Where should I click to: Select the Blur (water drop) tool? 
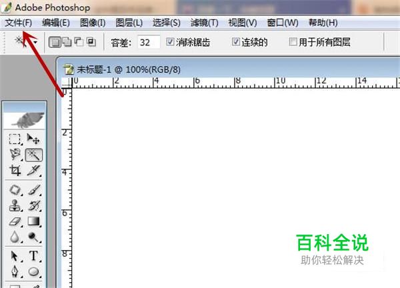15,237
